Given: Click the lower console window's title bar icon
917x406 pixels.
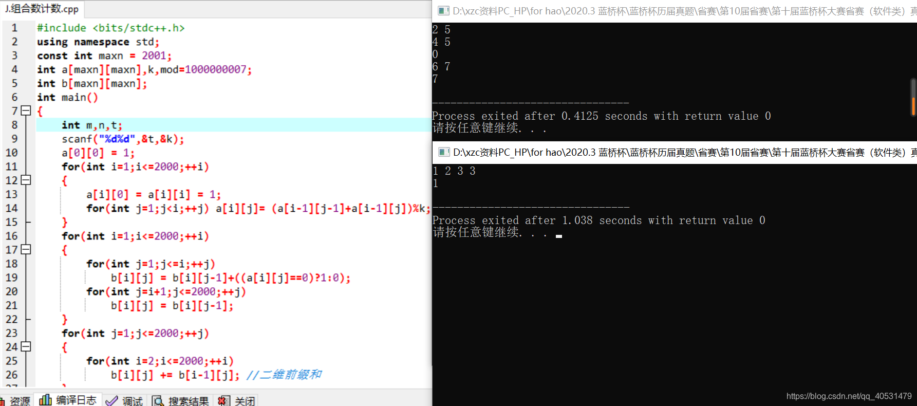Looking at the screenshot, I should (443, 152).
